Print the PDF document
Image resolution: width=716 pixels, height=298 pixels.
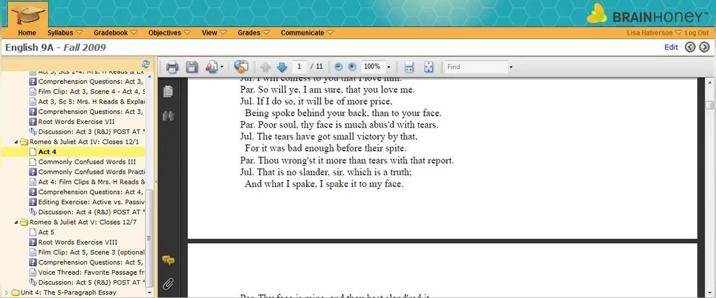click(172, 67)
